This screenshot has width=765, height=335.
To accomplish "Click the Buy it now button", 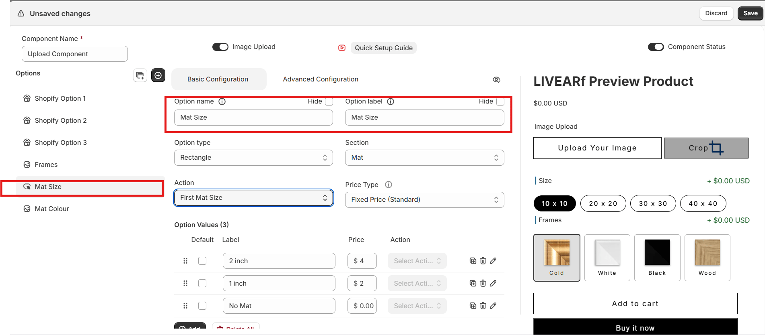I will tap(635, 327).
